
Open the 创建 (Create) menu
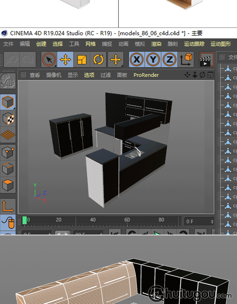(41, 44)
